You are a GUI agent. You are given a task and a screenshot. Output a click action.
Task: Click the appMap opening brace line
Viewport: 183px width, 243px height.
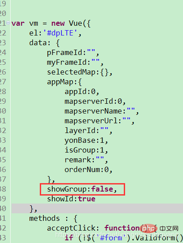64,82
